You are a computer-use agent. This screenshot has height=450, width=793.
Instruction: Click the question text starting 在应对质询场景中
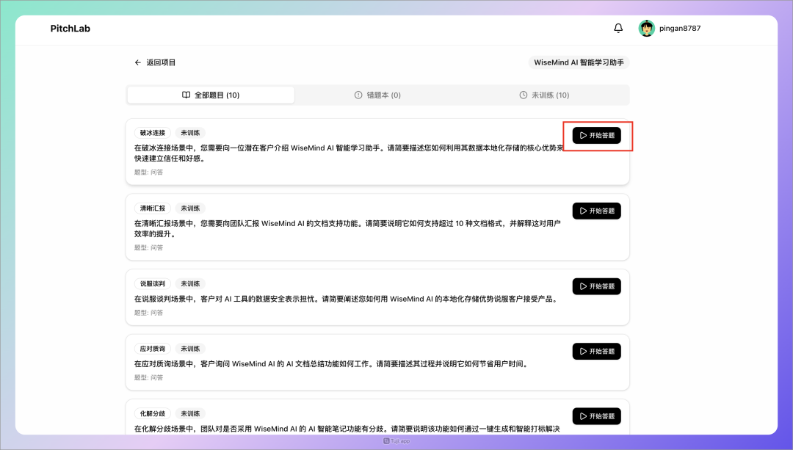click(332, 364)
